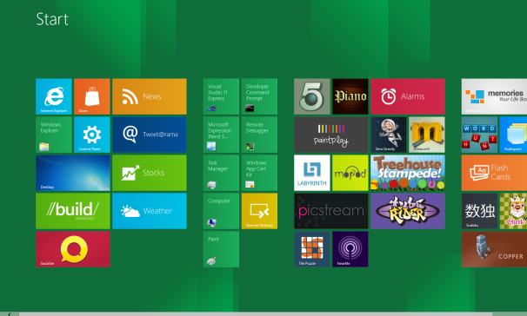Viewport: 527px width, 316px height.
Task: Open the Sudoku tile
Action: (480, 211)
